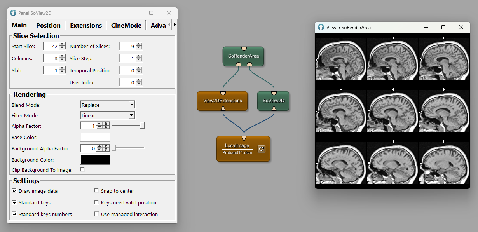The width and height of the screenshot is (478, 232).
Task: Select the SoRenderArea module node
Action: pyautogui.click(x=243, y=56)
